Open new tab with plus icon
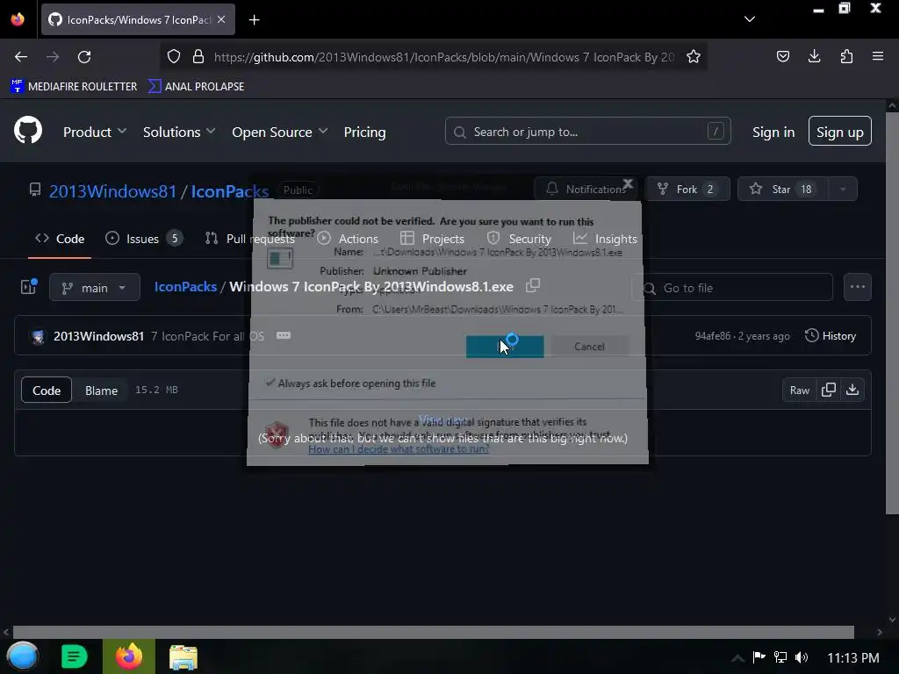The width and height of the screenshot is (899, 674). (254, 20)
